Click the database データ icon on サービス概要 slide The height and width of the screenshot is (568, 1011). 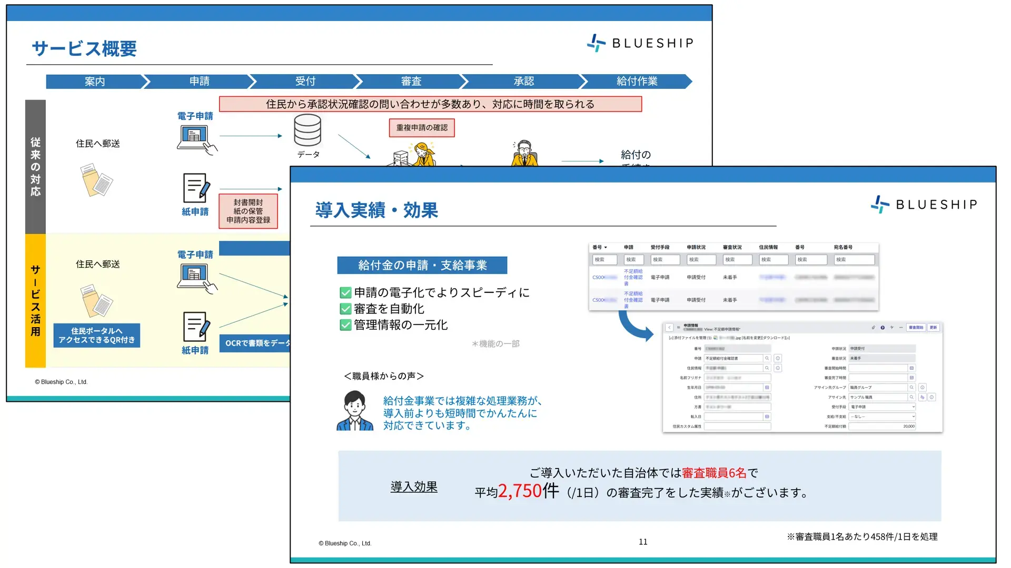(308, 130)
